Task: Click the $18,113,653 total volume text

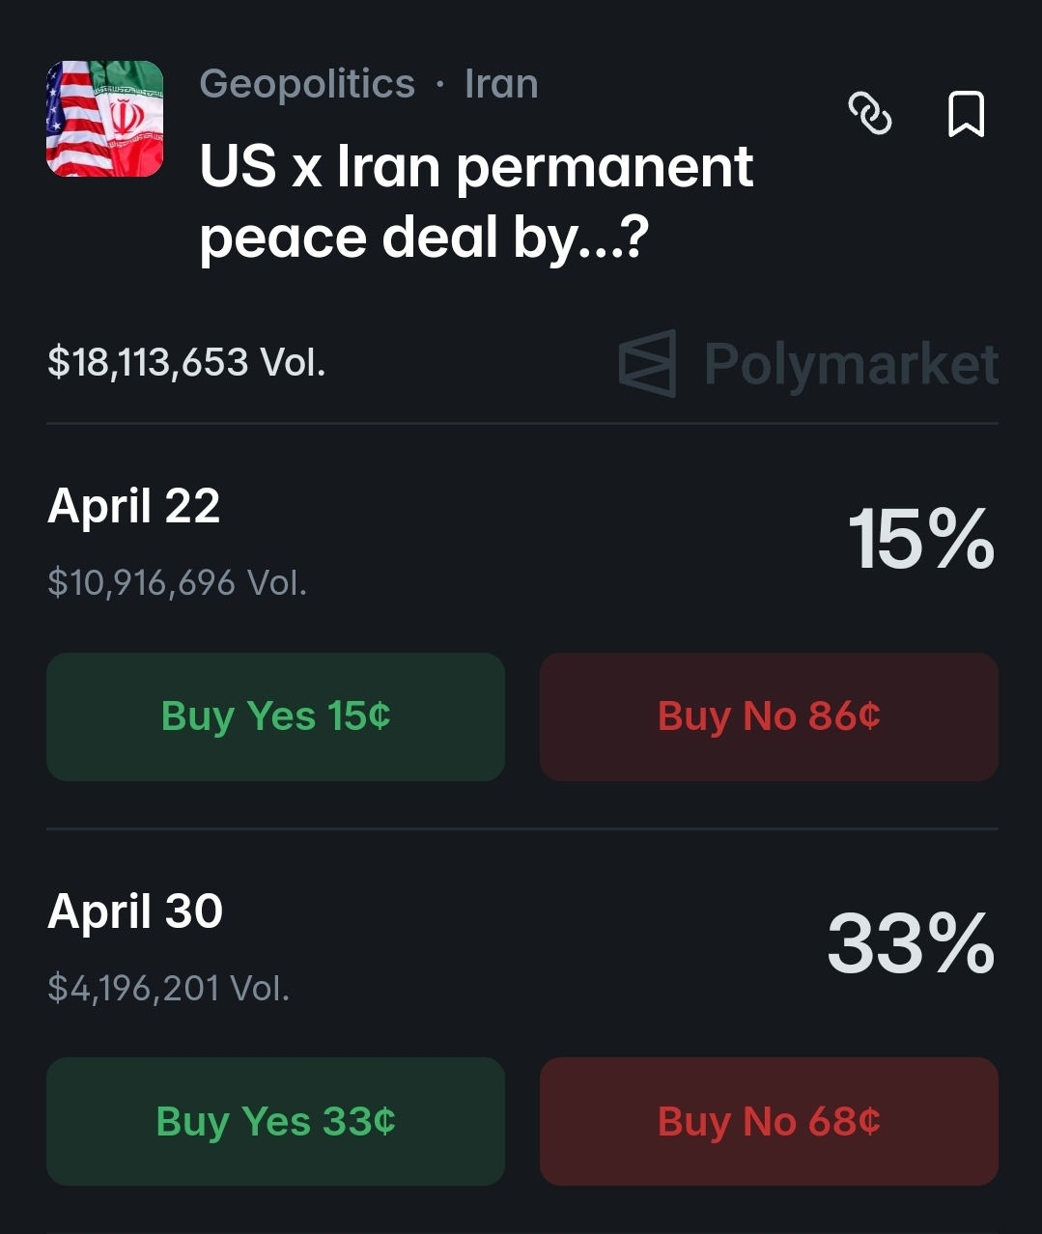Action: (186, 362)
